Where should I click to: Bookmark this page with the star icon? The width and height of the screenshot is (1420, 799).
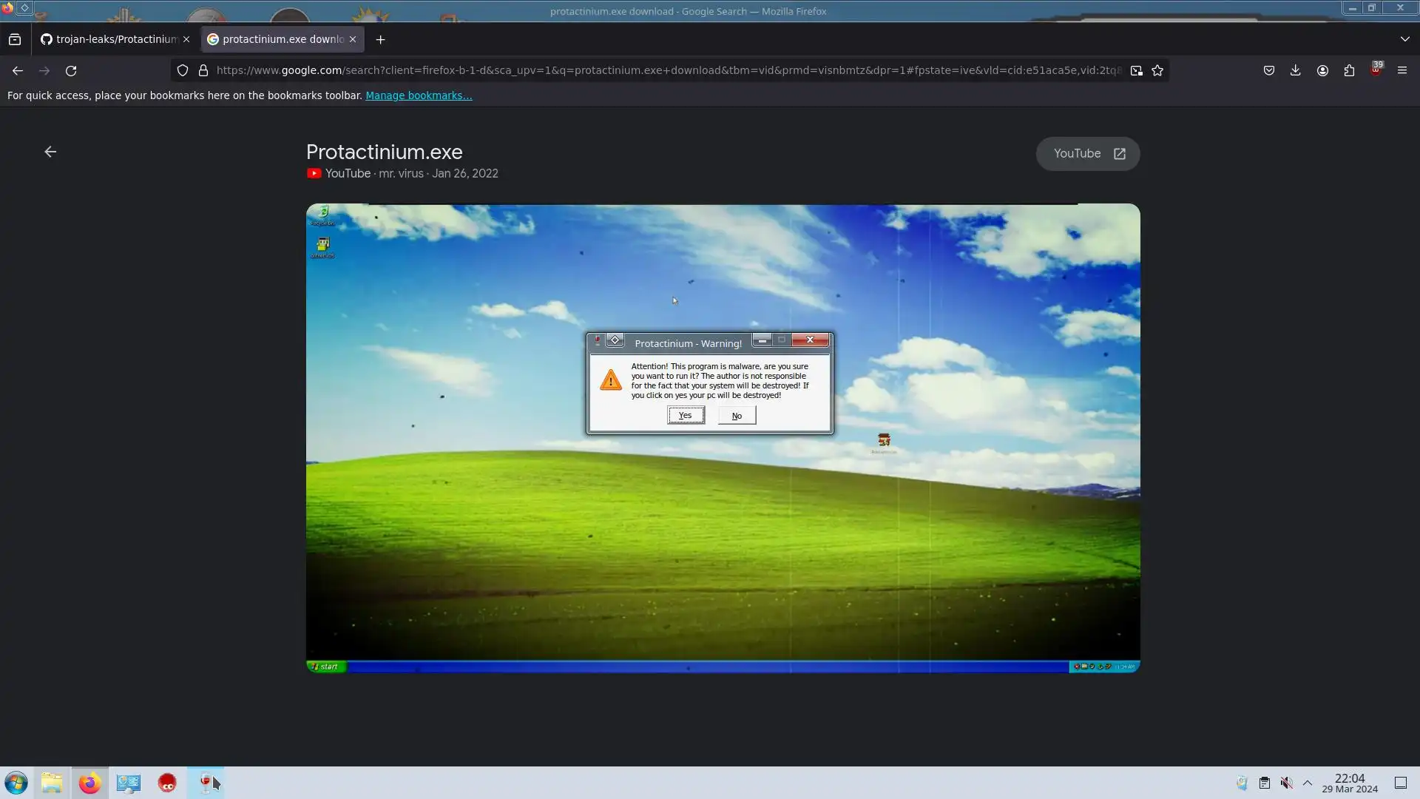(1157, 71)
